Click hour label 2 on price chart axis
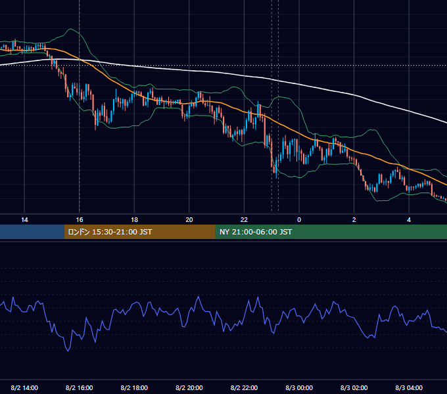Viewport: 447px width, 394px height. 354,219
